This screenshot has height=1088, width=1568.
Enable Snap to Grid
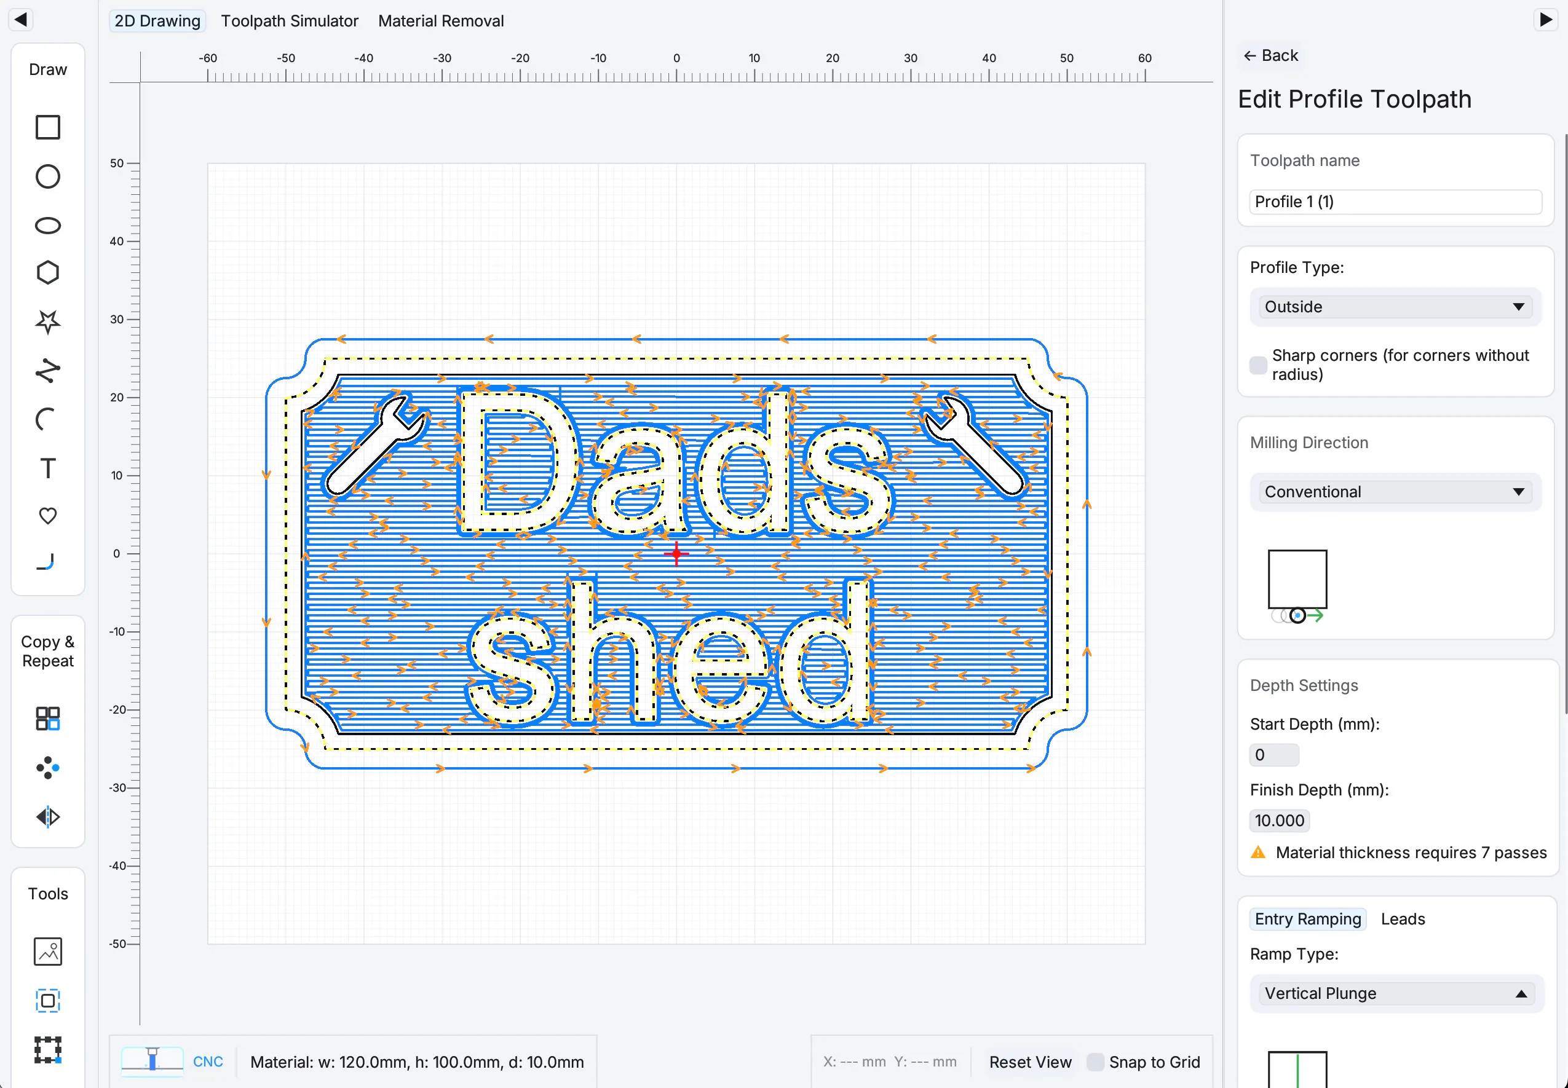point(1095,1062)
